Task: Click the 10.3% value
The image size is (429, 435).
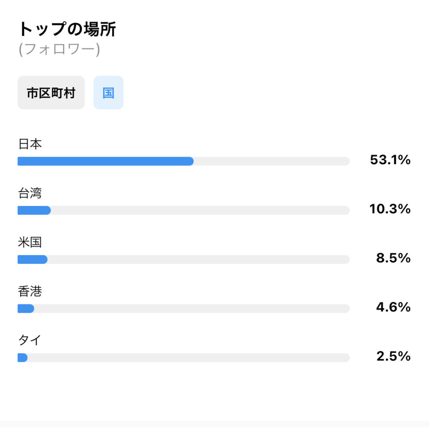Action: click(x=390, y=209)
